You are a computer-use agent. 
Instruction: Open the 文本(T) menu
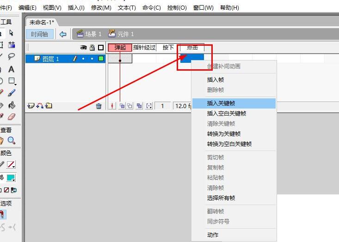tap(127, 8)
